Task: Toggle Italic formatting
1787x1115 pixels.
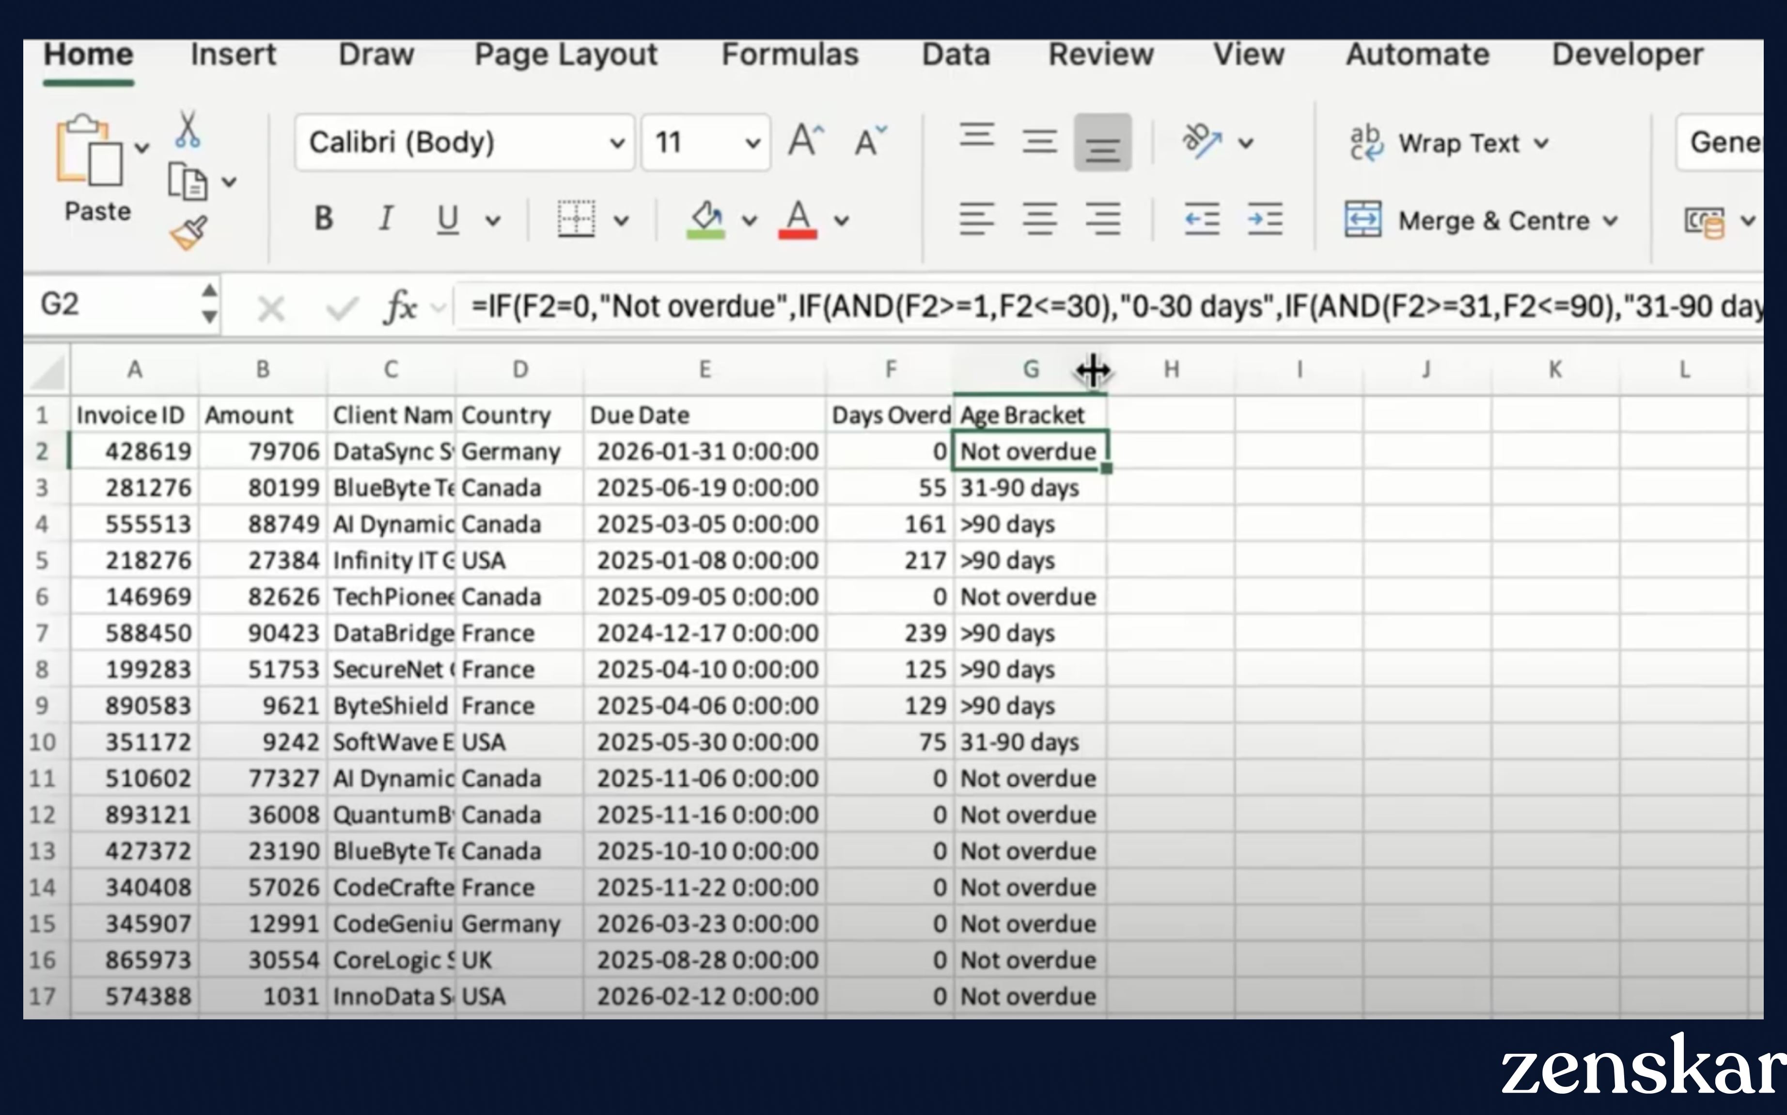Action: click(385, 219)
